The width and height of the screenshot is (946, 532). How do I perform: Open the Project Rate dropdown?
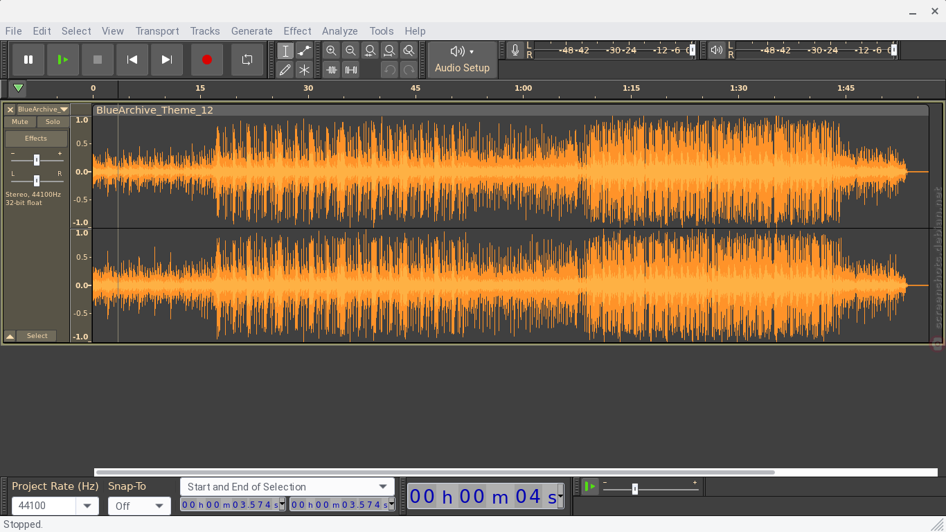(x=87, y=506)
